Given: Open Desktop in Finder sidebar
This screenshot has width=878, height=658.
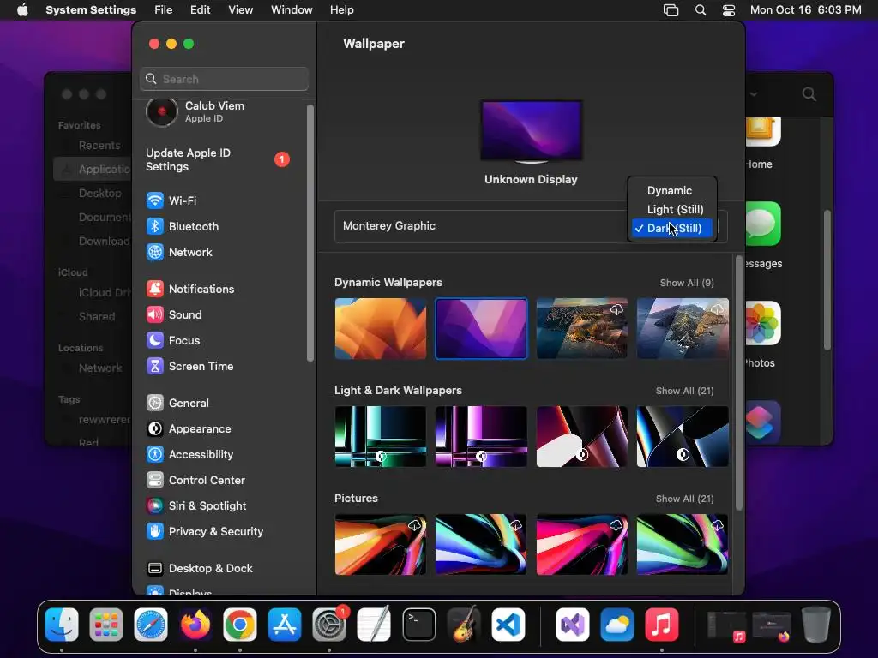Looking at the screenshot, I should coord(99,193).
